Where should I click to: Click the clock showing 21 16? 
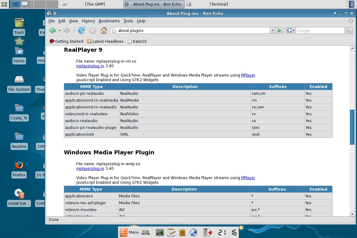point(227,232)
